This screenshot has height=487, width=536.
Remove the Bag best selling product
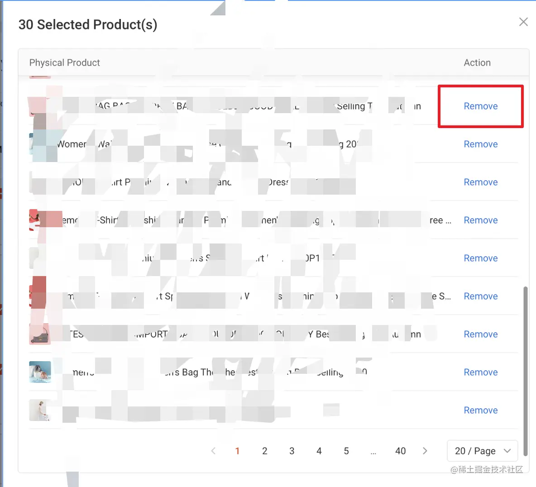(480, 372)
